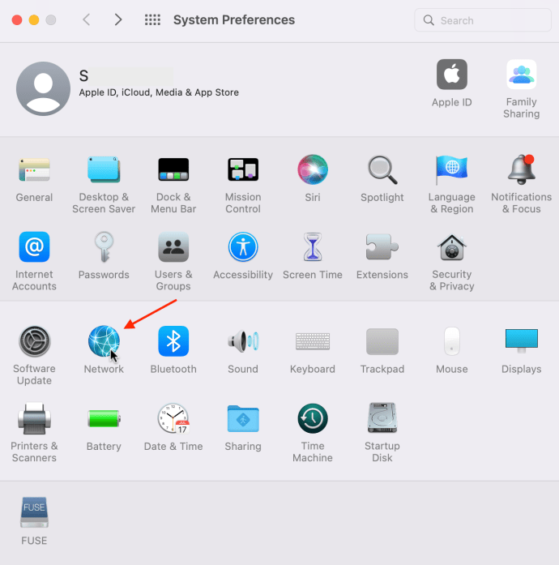Screen dimensions: 559x565
Task: Go back with the left chevron
Action: click(87, 19)
